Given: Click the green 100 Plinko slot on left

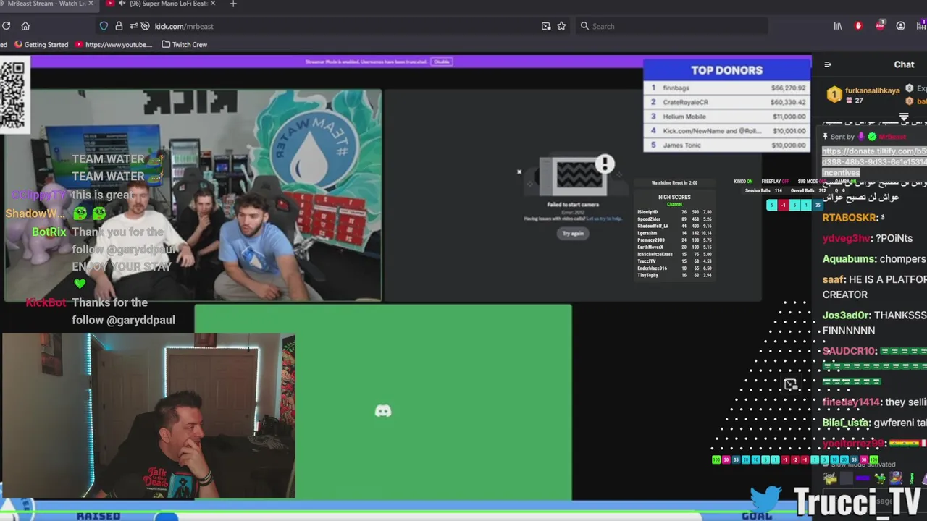Looking at the screenshot, I should click(716, 459).
